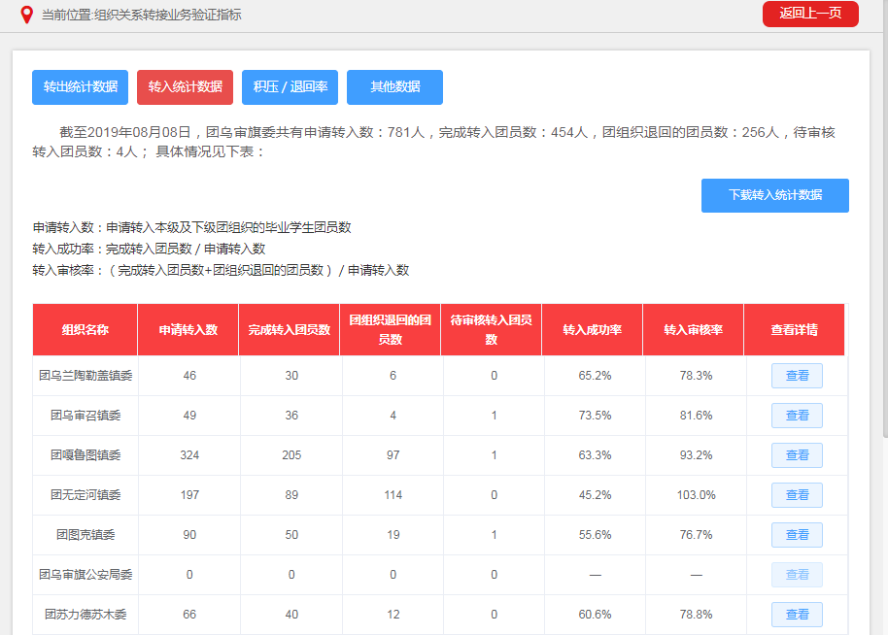
Task: Select organization name 团图克镇委
Action: tap(85, 535)
